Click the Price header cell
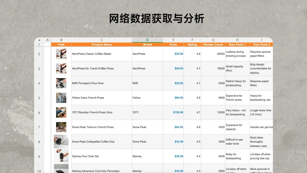 coord(173,45)
